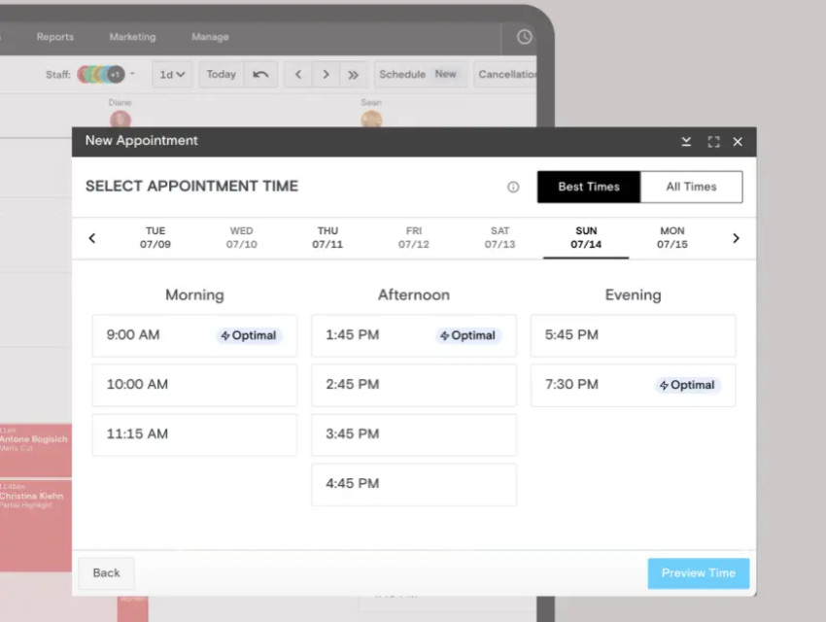Click the info icon beside Best Times
The height and width of the screenshot is (622, 826).
pyautogui.click(x=513, y=188)
